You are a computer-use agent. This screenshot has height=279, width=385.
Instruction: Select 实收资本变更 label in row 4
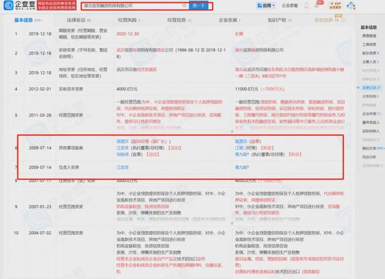(x=71, y=89)
